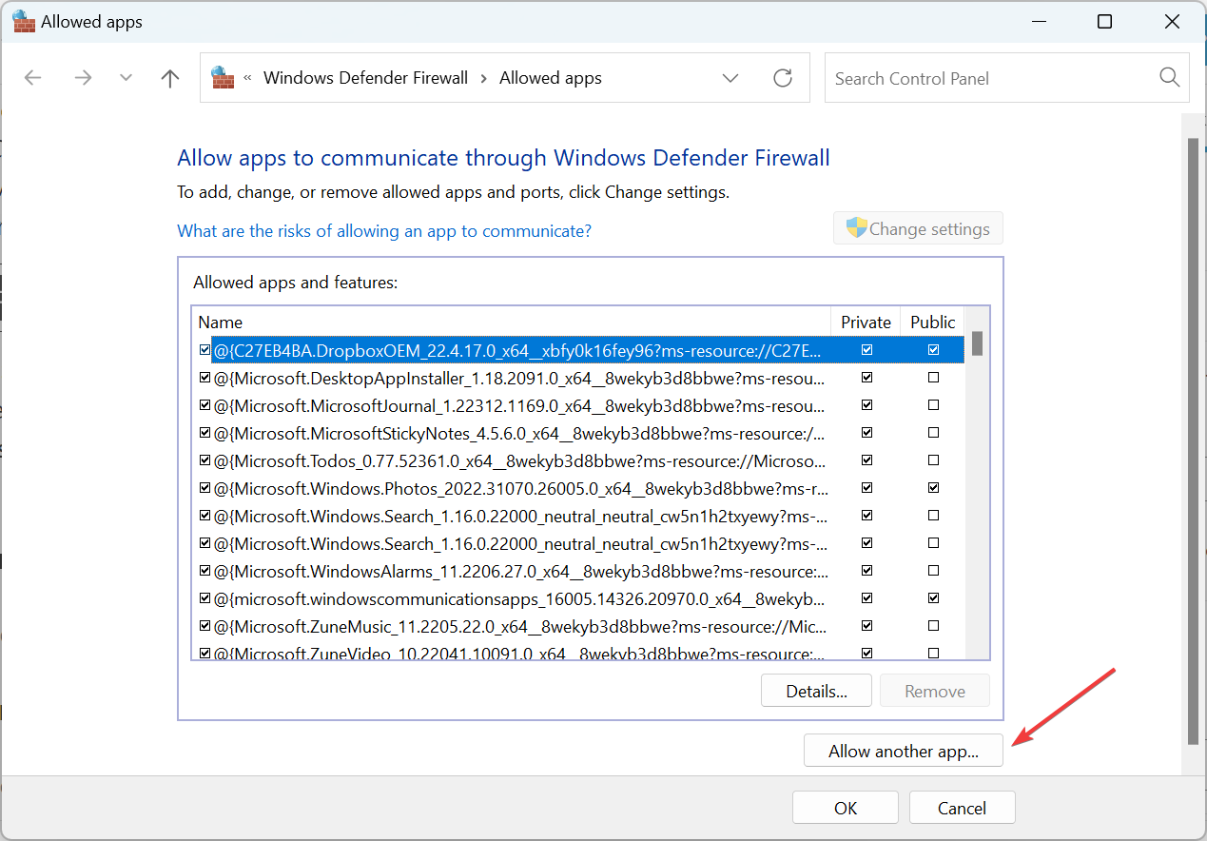This screenshot has width=1207, height=841.
Task: Select the microsoft.windowscommunicationsapps row text
Action: point(520,598)
